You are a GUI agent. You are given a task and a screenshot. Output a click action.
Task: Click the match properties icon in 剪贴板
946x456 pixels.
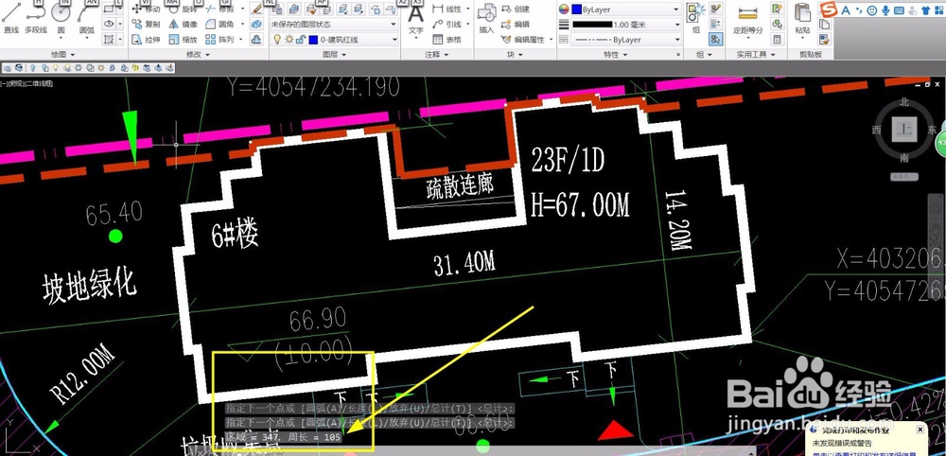click(x=824, y=39)
